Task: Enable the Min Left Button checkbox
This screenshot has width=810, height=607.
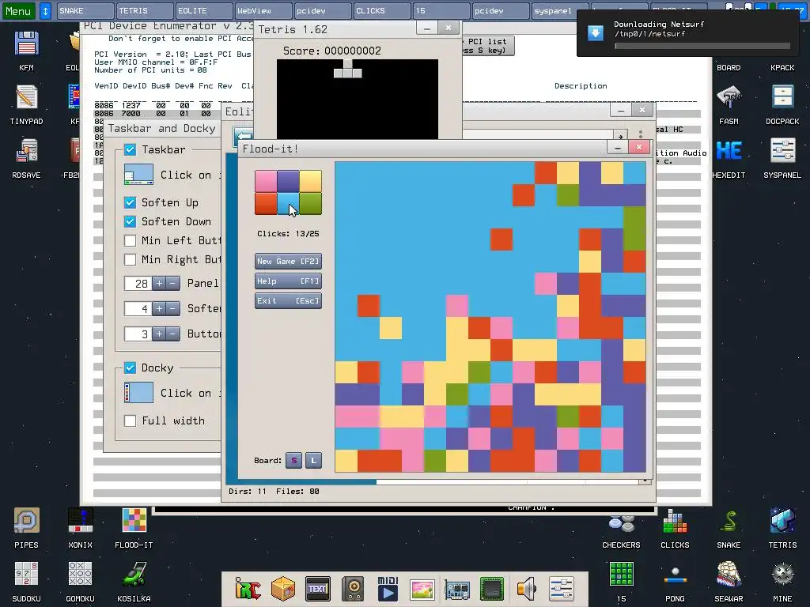Action: [x=131, y=240]
